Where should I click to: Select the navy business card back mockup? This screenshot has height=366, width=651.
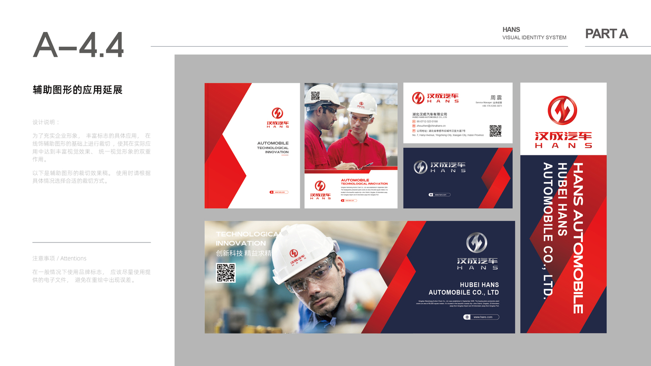click(x=458, y=178)
